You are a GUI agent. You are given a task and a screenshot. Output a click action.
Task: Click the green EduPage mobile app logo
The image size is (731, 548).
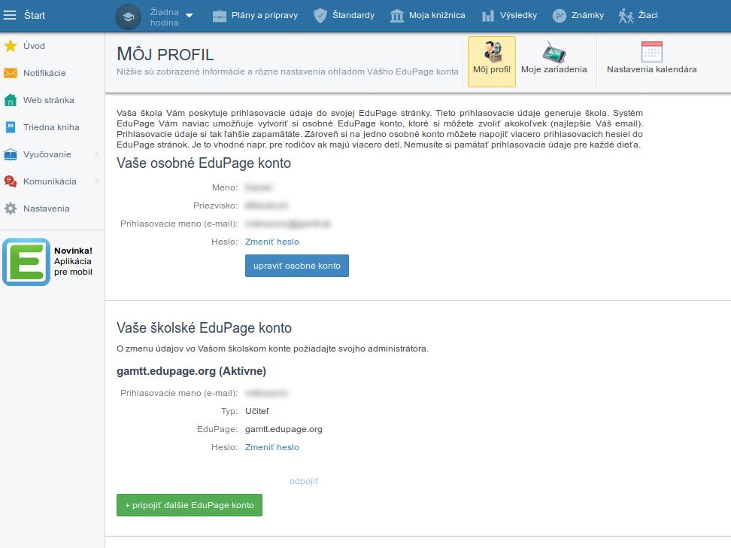tap(26, 262)
